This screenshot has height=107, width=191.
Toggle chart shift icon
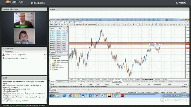click(149, 24)
